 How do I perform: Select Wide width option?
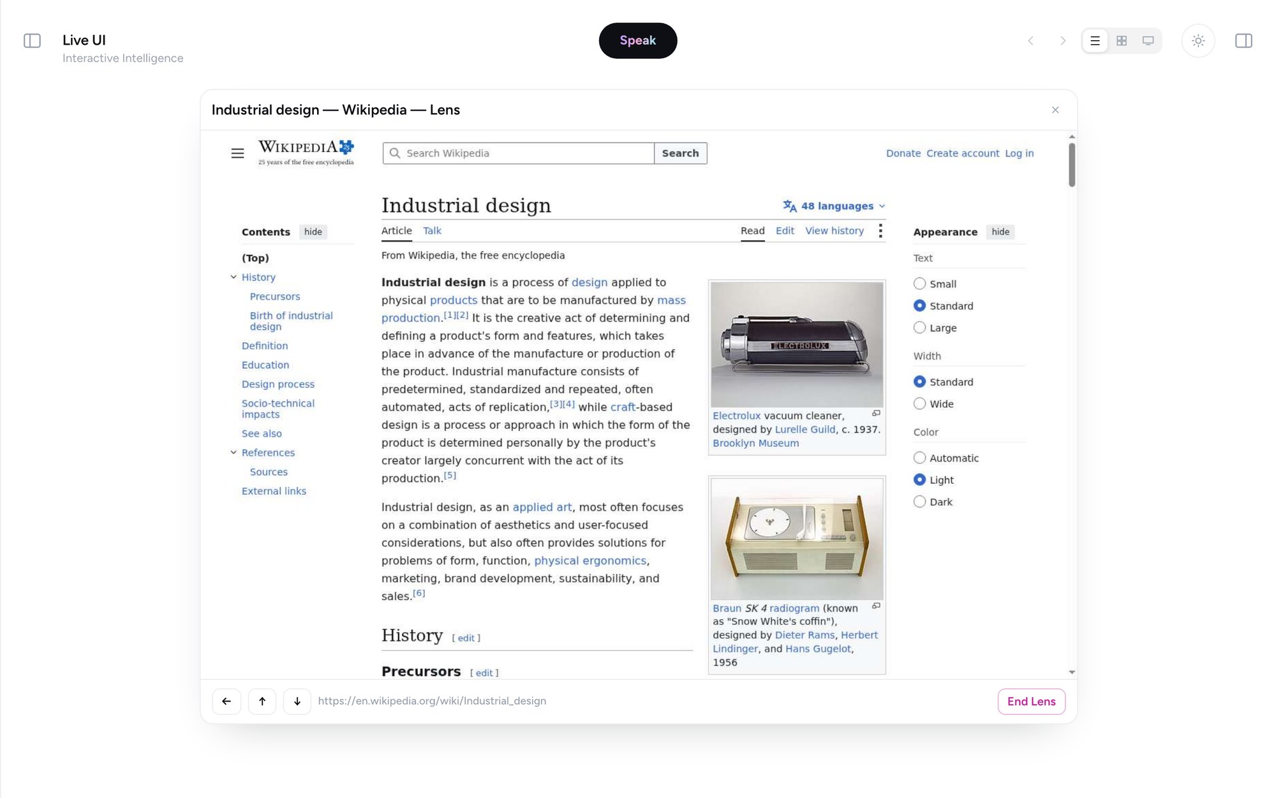[919, 403]
